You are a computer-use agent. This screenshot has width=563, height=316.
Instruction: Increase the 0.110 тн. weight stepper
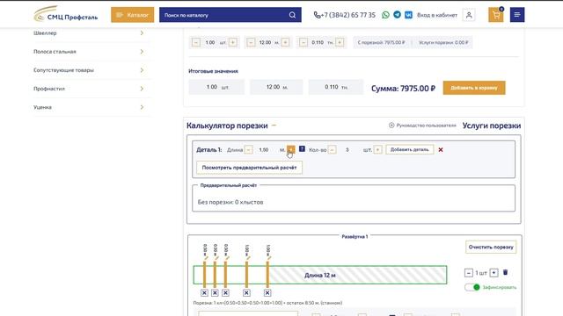340,42
